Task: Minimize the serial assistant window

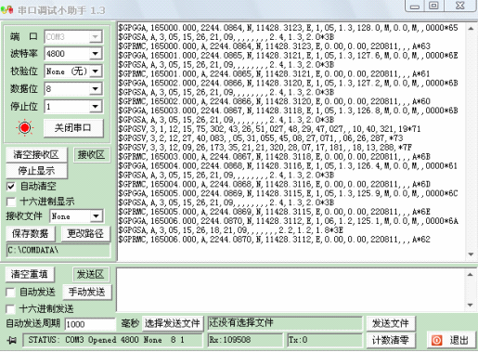Action: [415, 7]
